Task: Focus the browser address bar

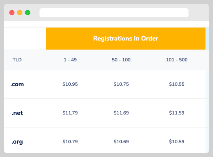Action: [114, 13]
